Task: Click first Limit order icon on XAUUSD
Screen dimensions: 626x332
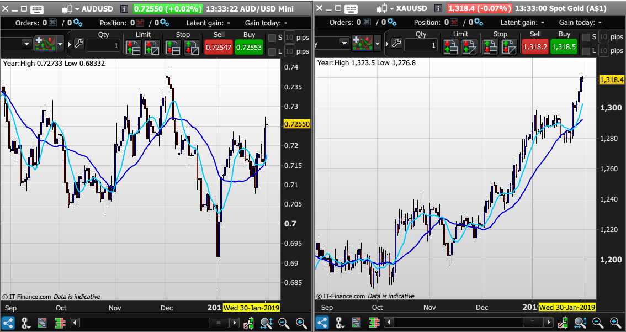Action: (x=450, y=46)
